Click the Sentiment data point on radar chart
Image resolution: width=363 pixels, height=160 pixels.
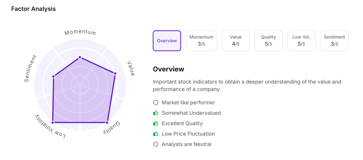pos(54,76)
